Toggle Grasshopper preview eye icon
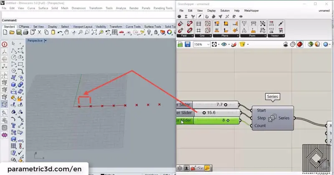This screenshot has width=334, height=175. 225,44
